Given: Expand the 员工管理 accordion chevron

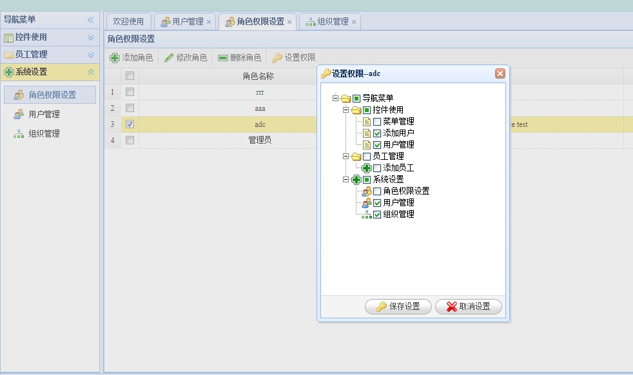Looking at the screenshot, I should (x=91, y=55).
